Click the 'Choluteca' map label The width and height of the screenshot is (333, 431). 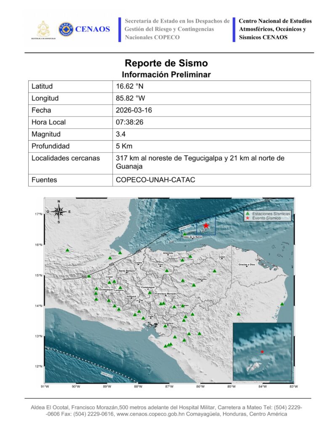pyautogui.click(x=168, y=323)
